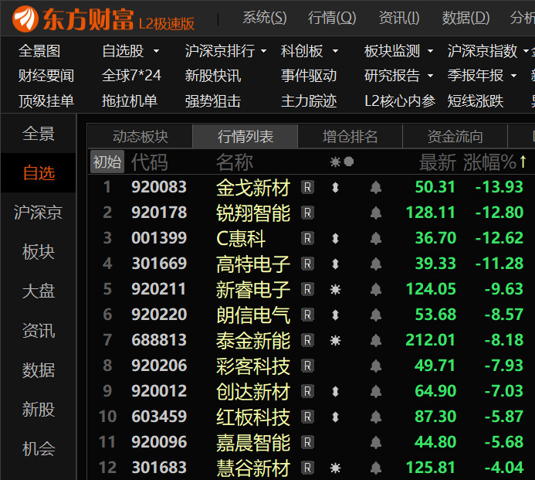Open 顶级挂单 from the toolbar
This screenshot has height=480, width=535.
(x=46, y=101)
